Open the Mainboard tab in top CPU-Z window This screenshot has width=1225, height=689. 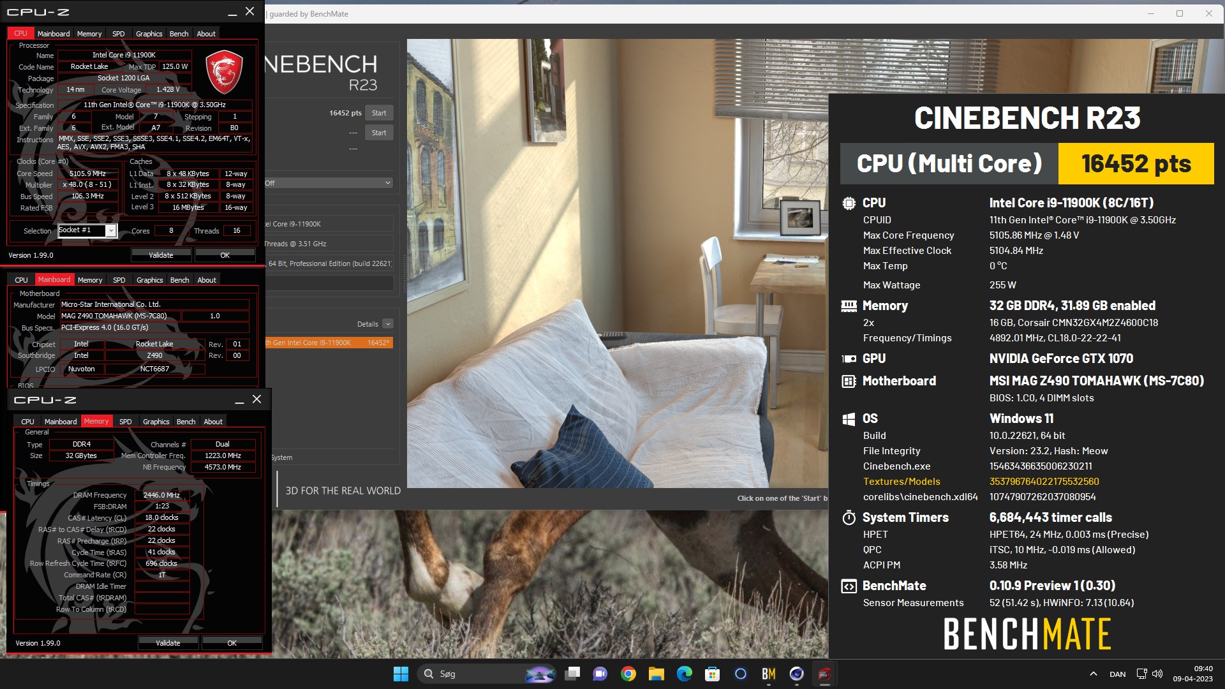[54, 34]
